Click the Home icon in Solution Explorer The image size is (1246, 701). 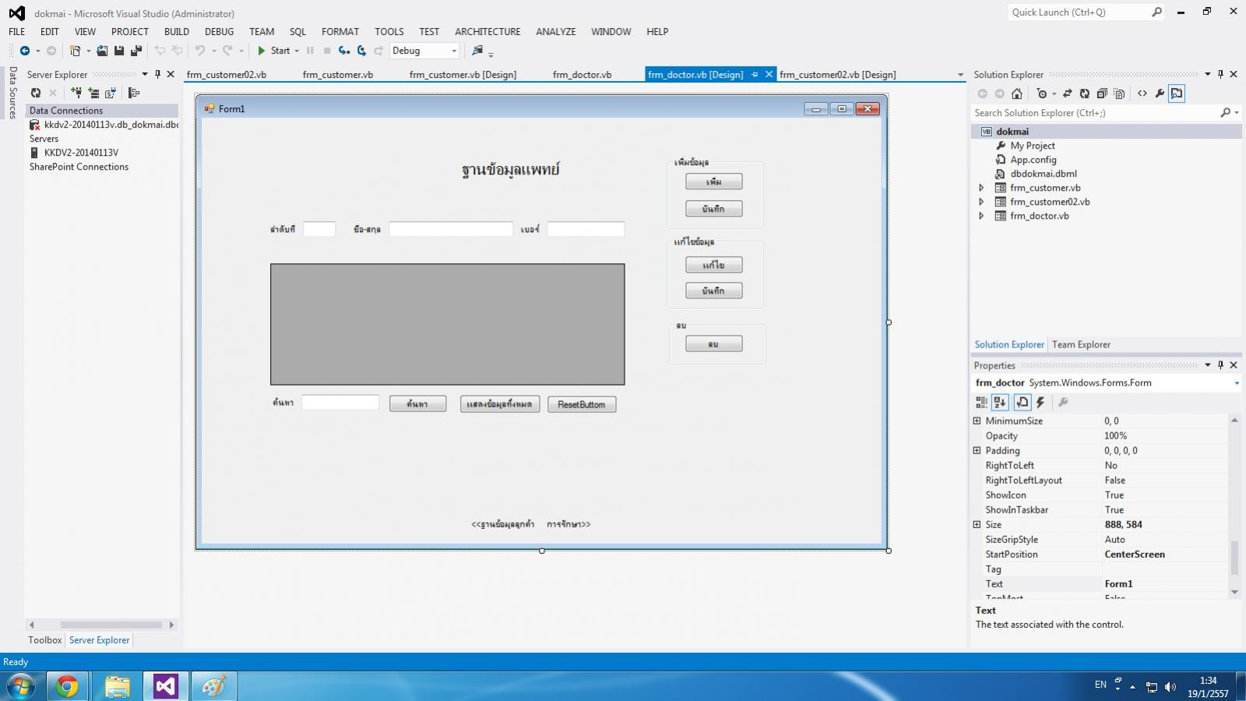(x=1017, y=93)
